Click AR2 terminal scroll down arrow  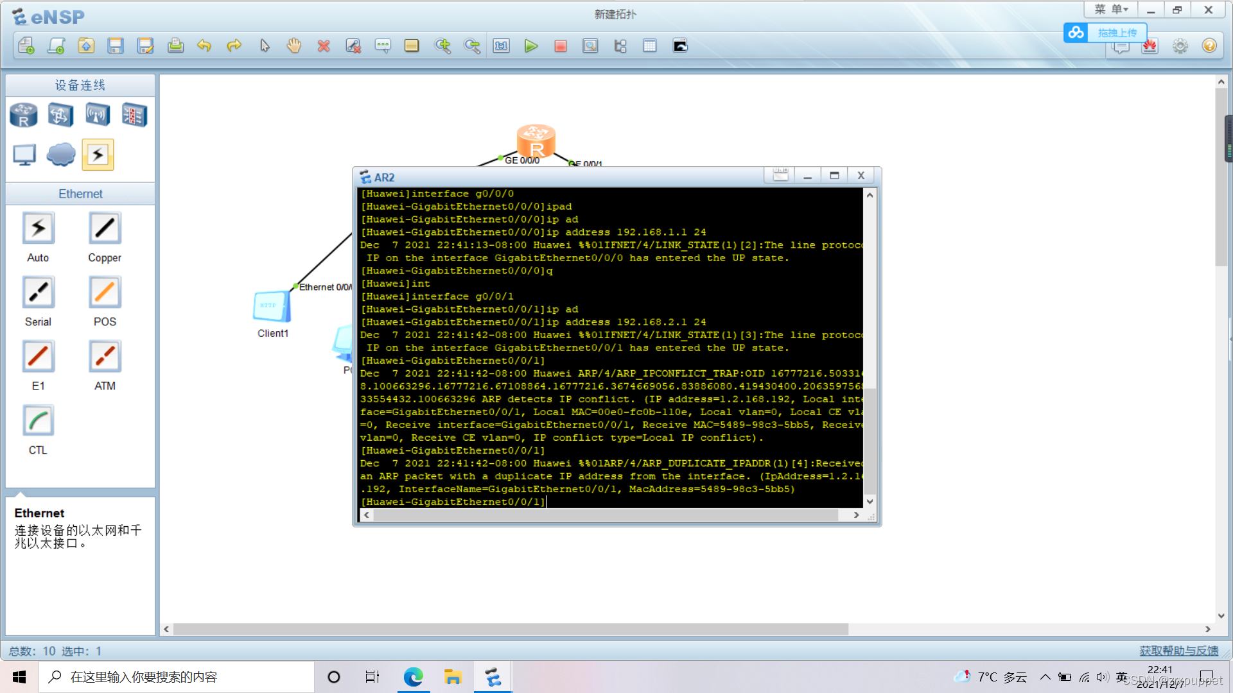(870, 502)
